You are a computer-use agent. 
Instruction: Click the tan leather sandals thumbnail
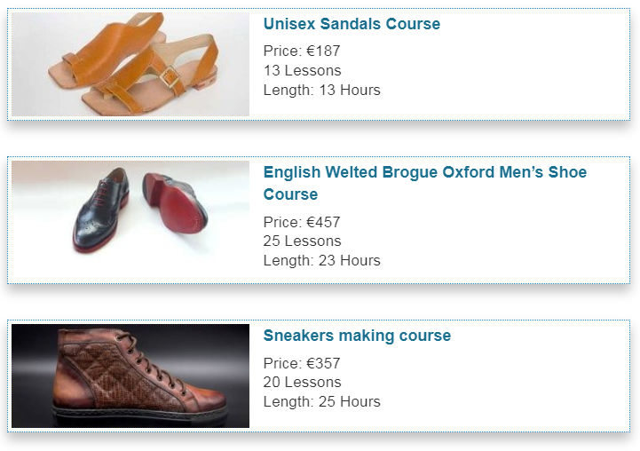pyautogui.click(x=130, y=64)
